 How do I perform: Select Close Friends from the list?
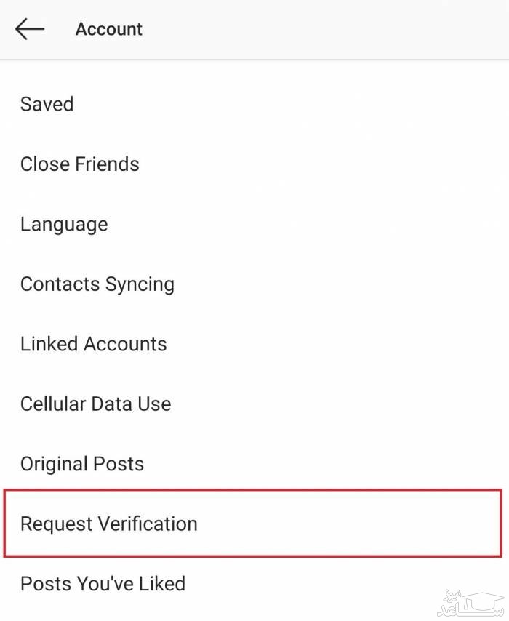pos(80,164)
